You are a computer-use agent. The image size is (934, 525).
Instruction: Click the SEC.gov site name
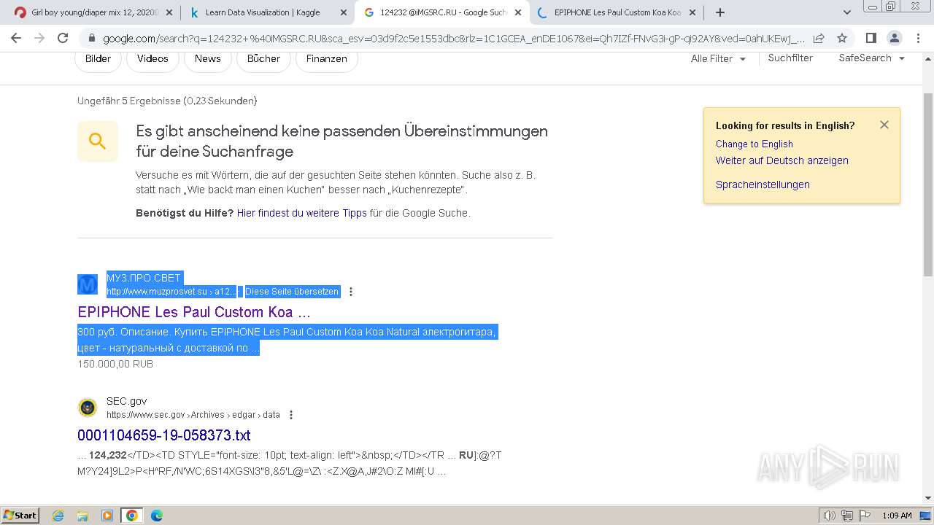tap(127, 401)
